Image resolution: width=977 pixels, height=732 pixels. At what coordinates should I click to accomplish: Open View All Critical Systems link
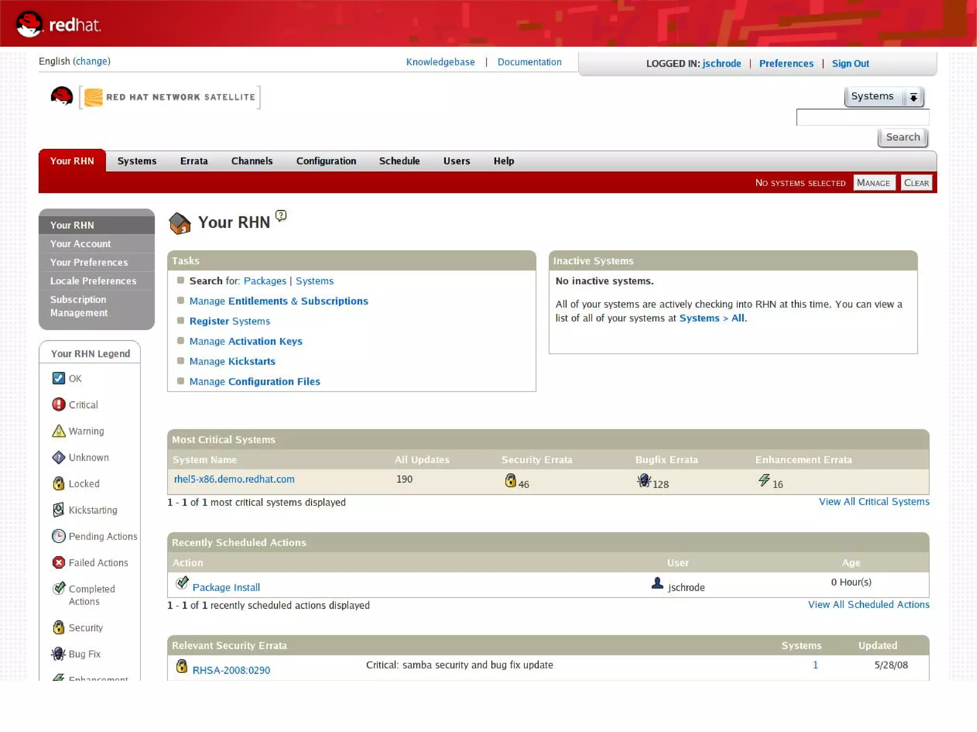coord(873,502)
